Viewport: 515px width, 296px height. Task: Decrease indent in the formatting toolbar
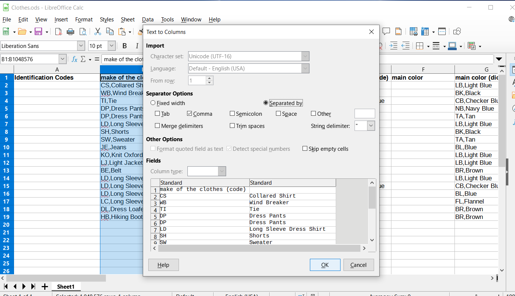pos(406,46)
